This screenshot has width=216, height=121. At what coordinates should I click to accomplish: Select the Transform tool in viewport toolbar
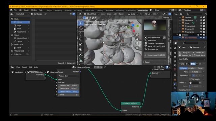81,49
